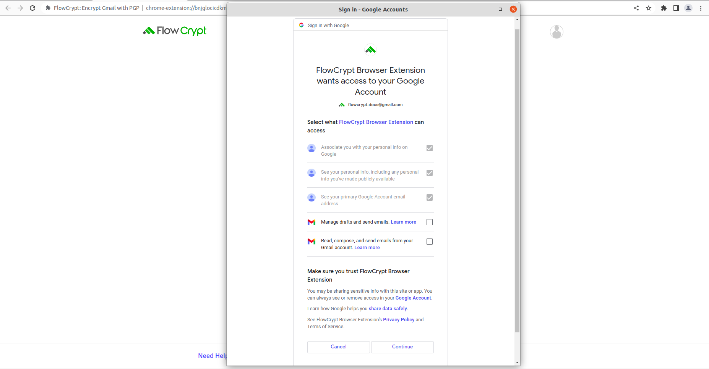The height and width of the screenshot is (369, 709).
Task: Click flowcrypt.docs@gmail.com account chip
Action: point(370,105)
